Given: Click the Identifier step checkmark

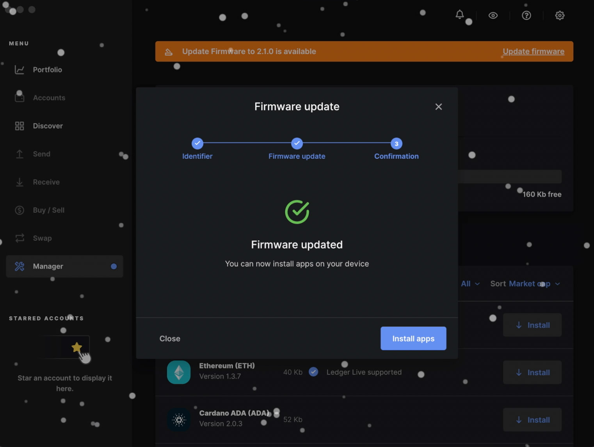Looking at the screenshot, I should tap(197, 144).
